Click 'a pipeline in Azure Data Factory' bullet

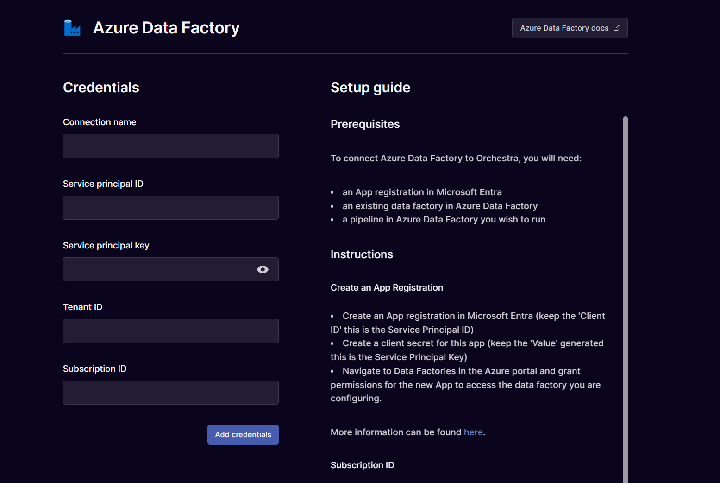[444, 219]
